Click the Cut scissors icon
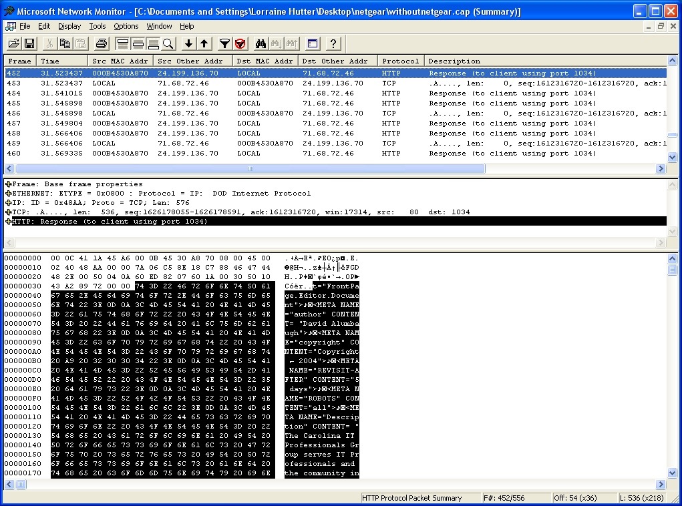This screenshot has width=682, height=506. click(x=49, y=43)
